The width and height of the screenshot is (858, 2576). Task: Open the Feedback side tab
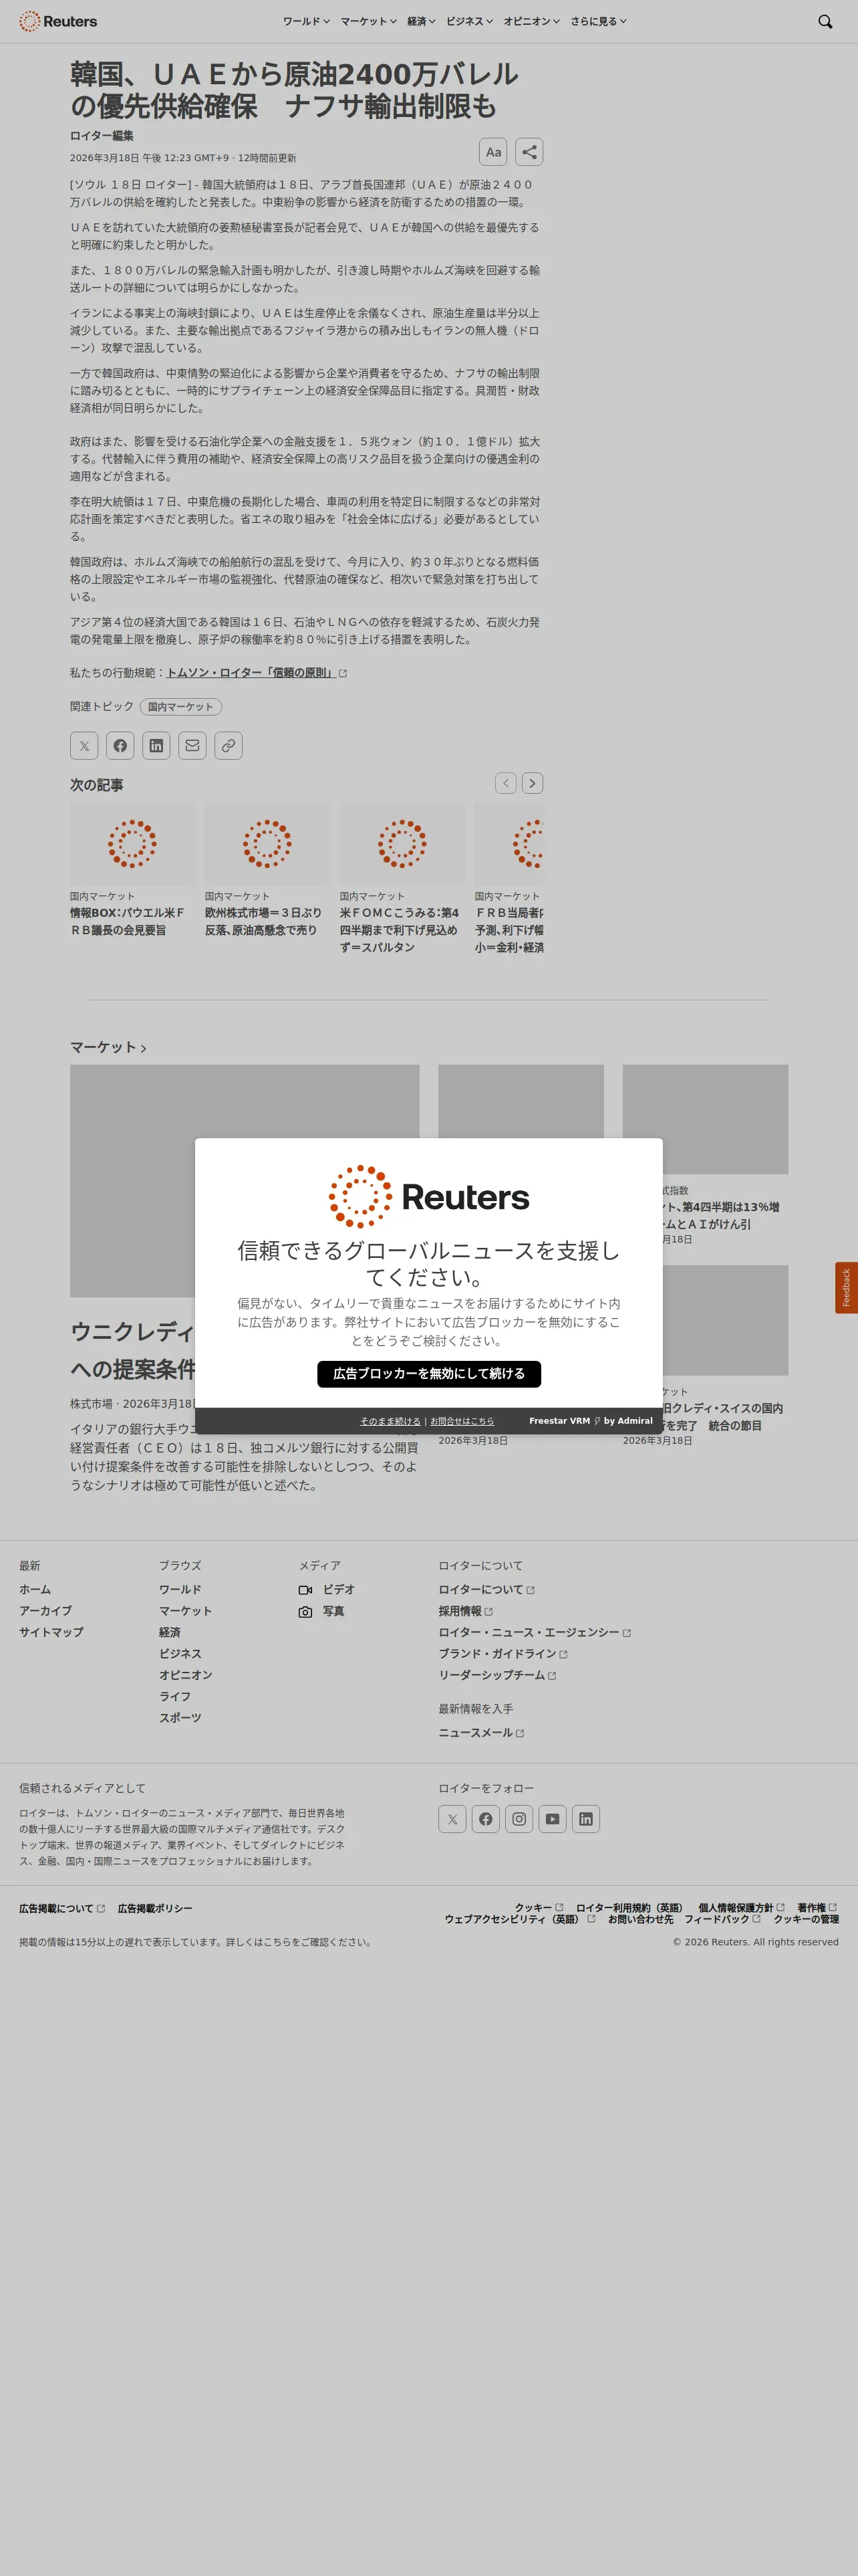846,1288
